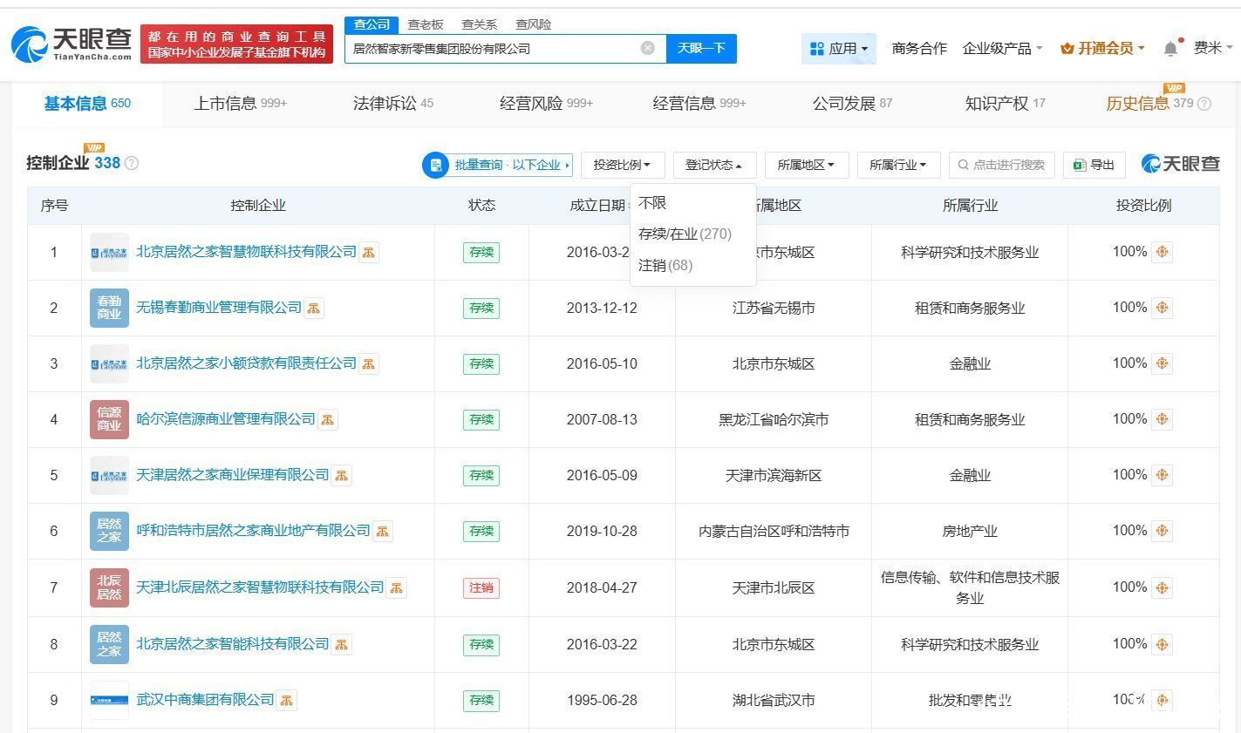The width and height of the screenshot is (1241, 733).
Task: Click the help question mark beside 控制企业 338
Action: pyautogui.click(x=132, y=163)
